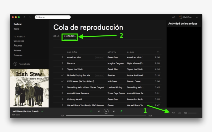Select the Ordinary World song title
This screenshot has height=132, width=212.
coord(74,99)
